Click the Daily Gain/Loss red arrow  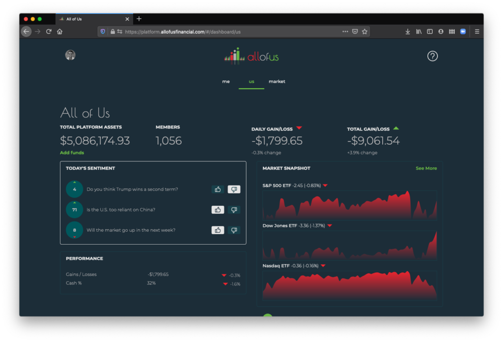coord(299,128)
